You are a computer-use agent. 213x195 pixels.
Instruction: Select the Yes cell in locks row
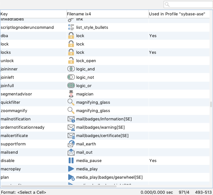point(153,53)
